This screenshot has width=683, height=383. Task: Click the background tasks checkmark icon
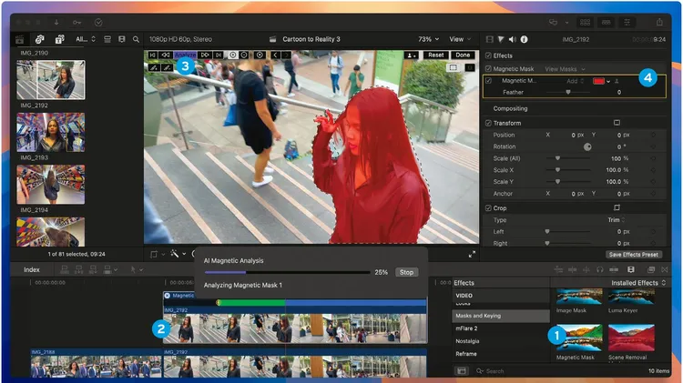[99, 21]
